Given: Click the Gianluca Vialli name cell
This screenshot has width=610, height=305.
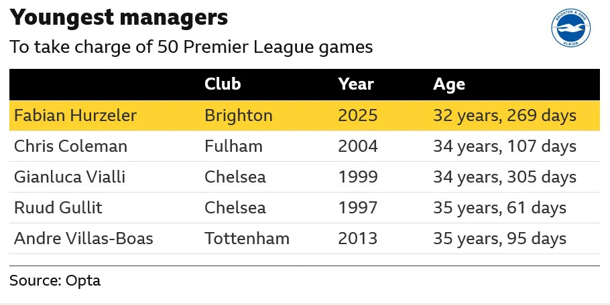Looking at the screenshot, I should [70, 177].
